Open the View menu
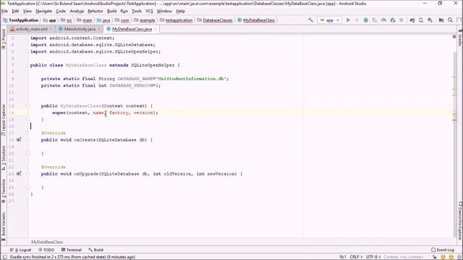This screenshot has height=260, width=463. [x=27, y=12]
